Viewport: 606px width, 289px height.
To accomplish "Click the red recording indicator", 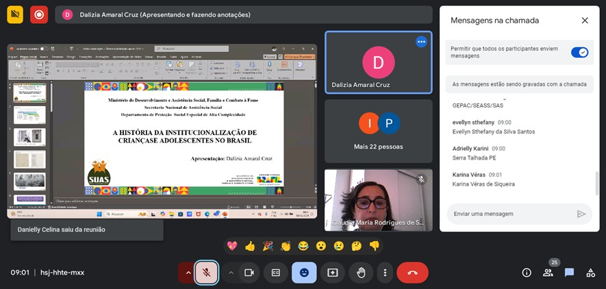I will coord(39,14).
